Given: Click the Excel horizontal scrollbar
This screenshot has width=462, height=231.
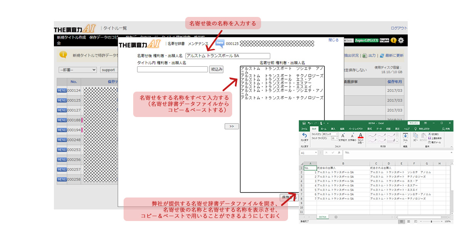Looking at the screenshot, I should pos(423,217).
